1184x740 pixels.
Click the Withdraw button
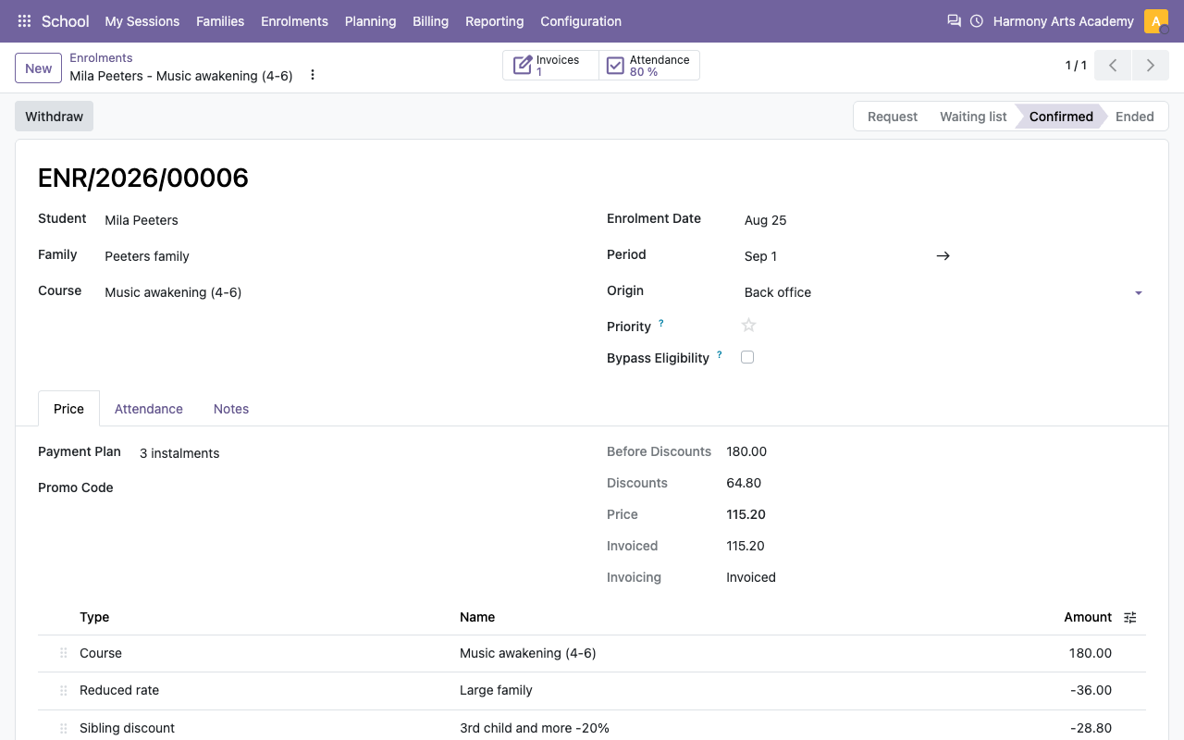[x=54, y=117]
